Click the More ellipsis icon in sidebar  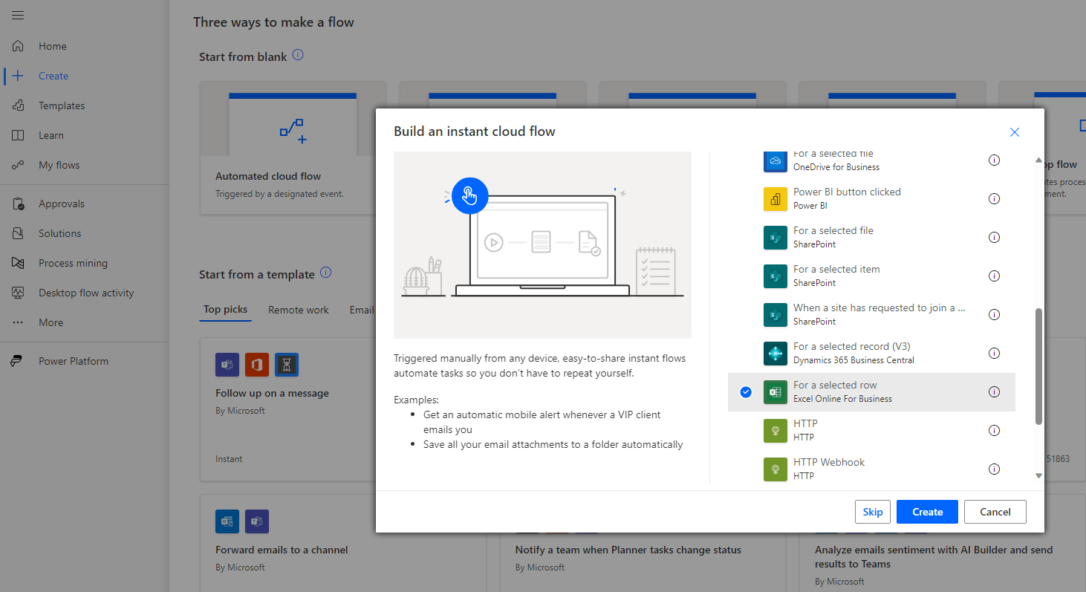pos(19,322)
